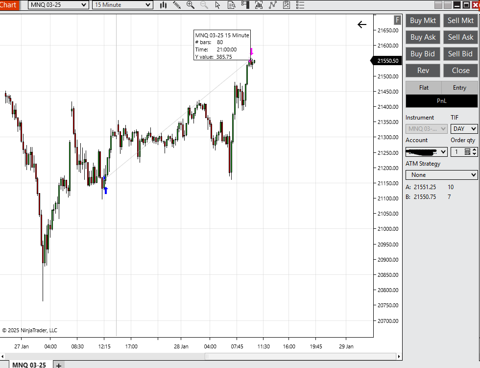Open the chart Properties list icon
The image size is (480, 368).
point(300,5)
